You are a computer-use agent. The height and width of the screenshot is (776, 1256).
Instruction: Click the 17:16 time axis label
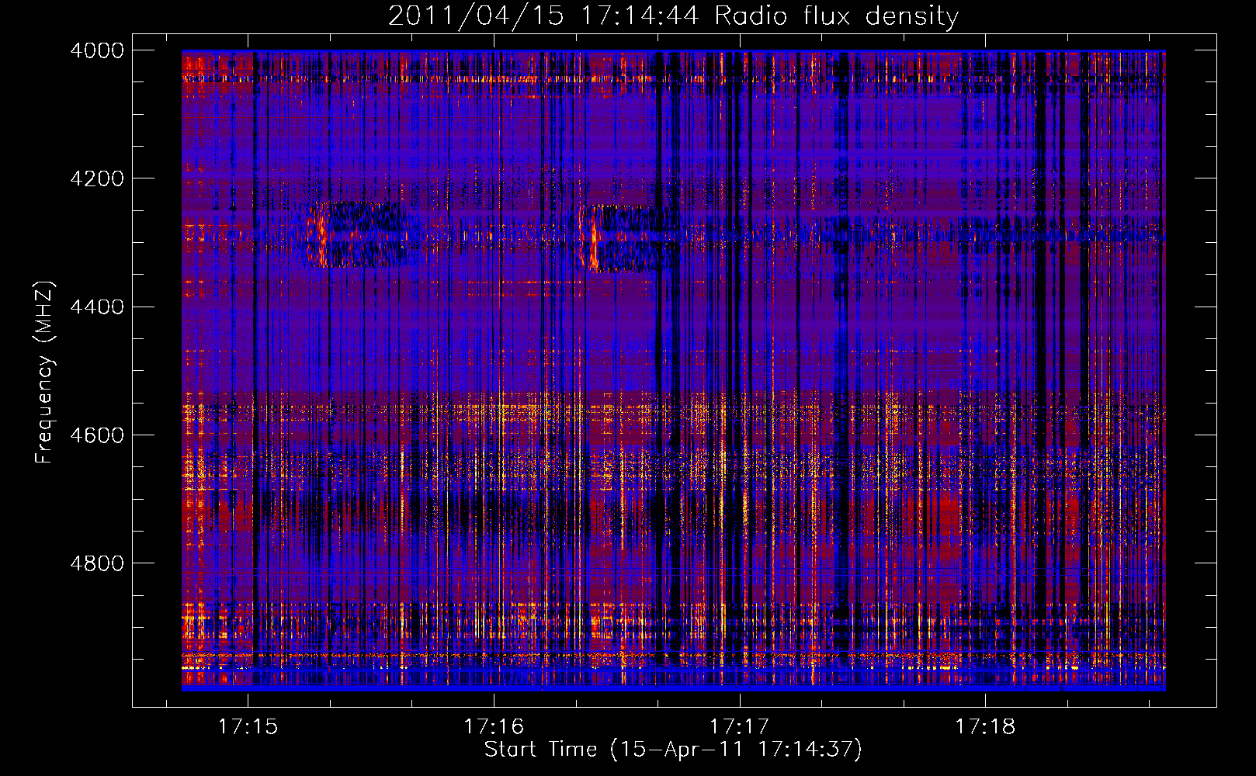(494, 727)
